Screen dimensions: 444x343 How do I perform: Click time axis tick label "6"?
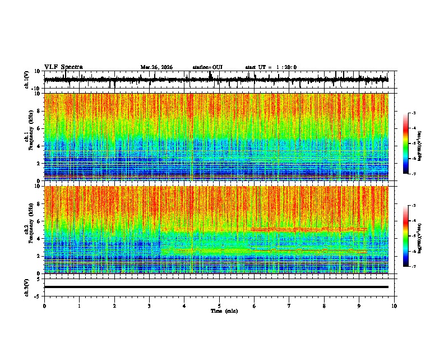(255, 306)
